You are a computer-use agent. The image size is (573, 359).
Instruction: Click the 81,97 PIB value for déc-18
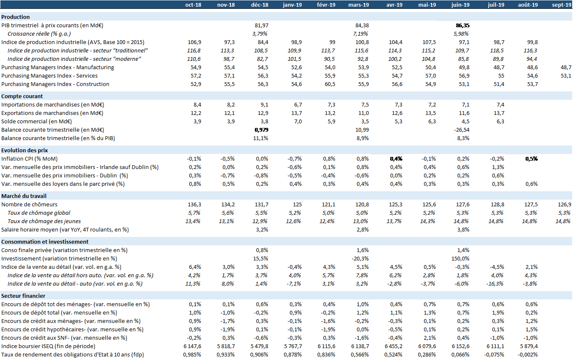tap(262, 26)
